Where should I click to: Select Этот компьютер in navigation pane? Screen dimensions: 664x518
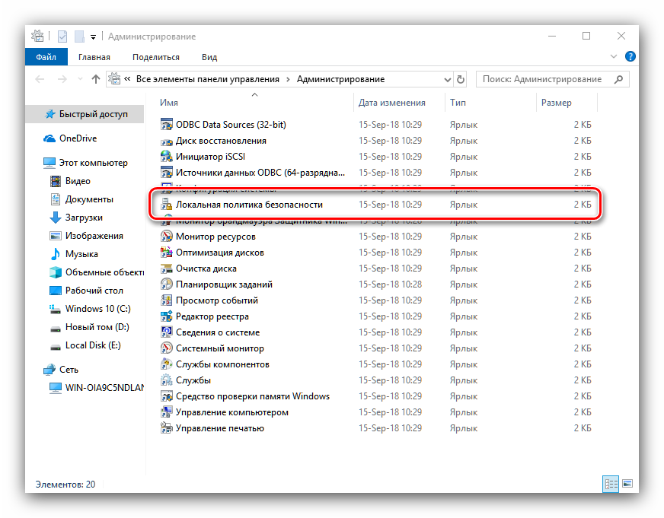click(x=93, y=163)
